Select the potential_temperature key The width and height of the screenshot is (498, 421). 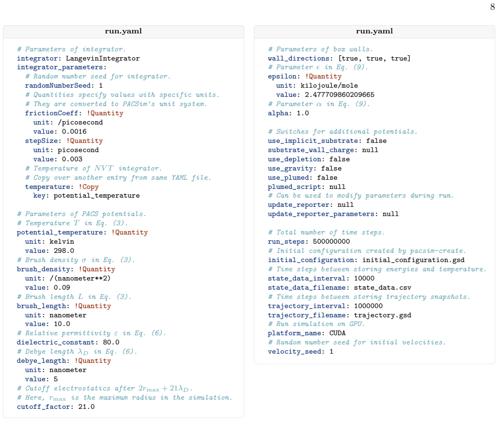pyautogui.click(x=60, y=233)
